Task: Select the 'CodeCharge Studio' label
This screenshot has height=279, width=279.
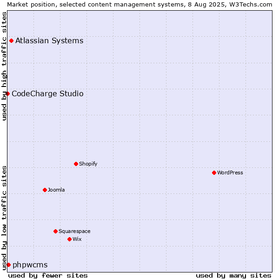Action: tap(47, 94)
